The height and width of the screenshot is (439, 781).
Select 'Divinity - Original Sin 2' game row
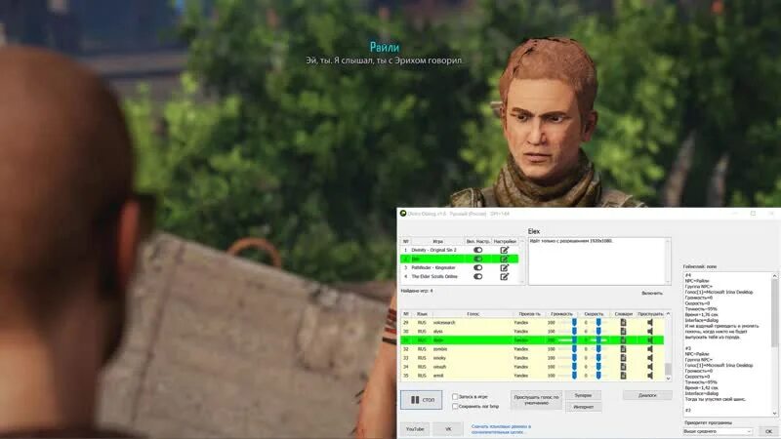pyautogui.click(x=433, y=250)
